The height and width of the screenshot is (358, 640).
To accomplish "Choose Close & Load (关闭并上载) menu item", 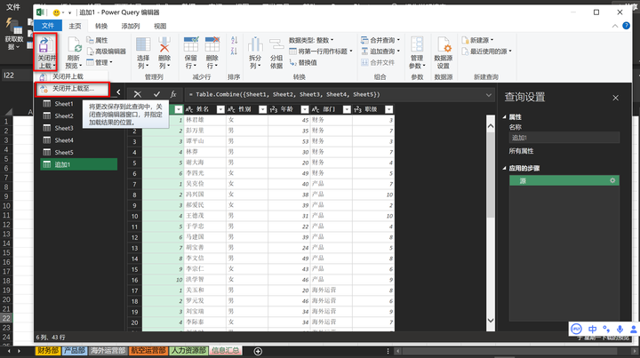I will click(x=72, y=76).
